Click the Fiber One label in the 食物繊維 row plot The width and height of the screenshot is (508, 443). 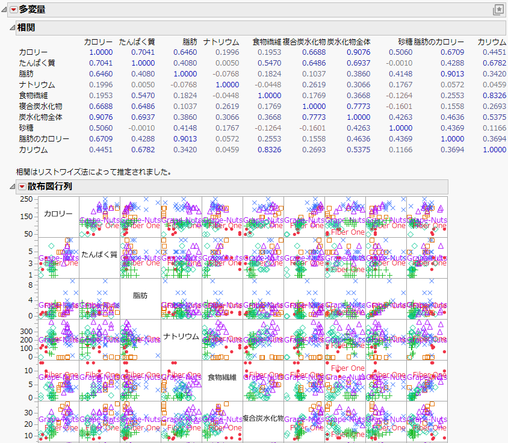pyautogui.click(x=346, y=368)
